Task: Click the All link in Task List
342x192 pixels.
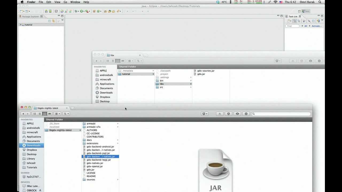Action: 306,26
